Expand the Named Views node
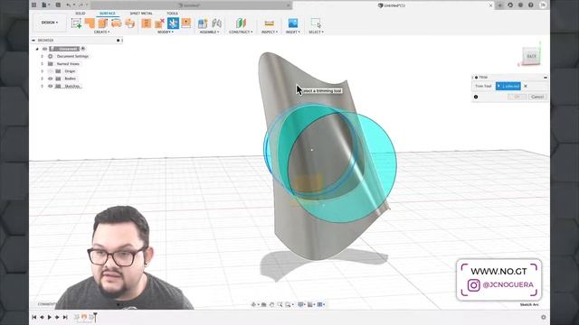Image resolution: width=579 pixels, height=325 pixels. click(x=43, y=64)
